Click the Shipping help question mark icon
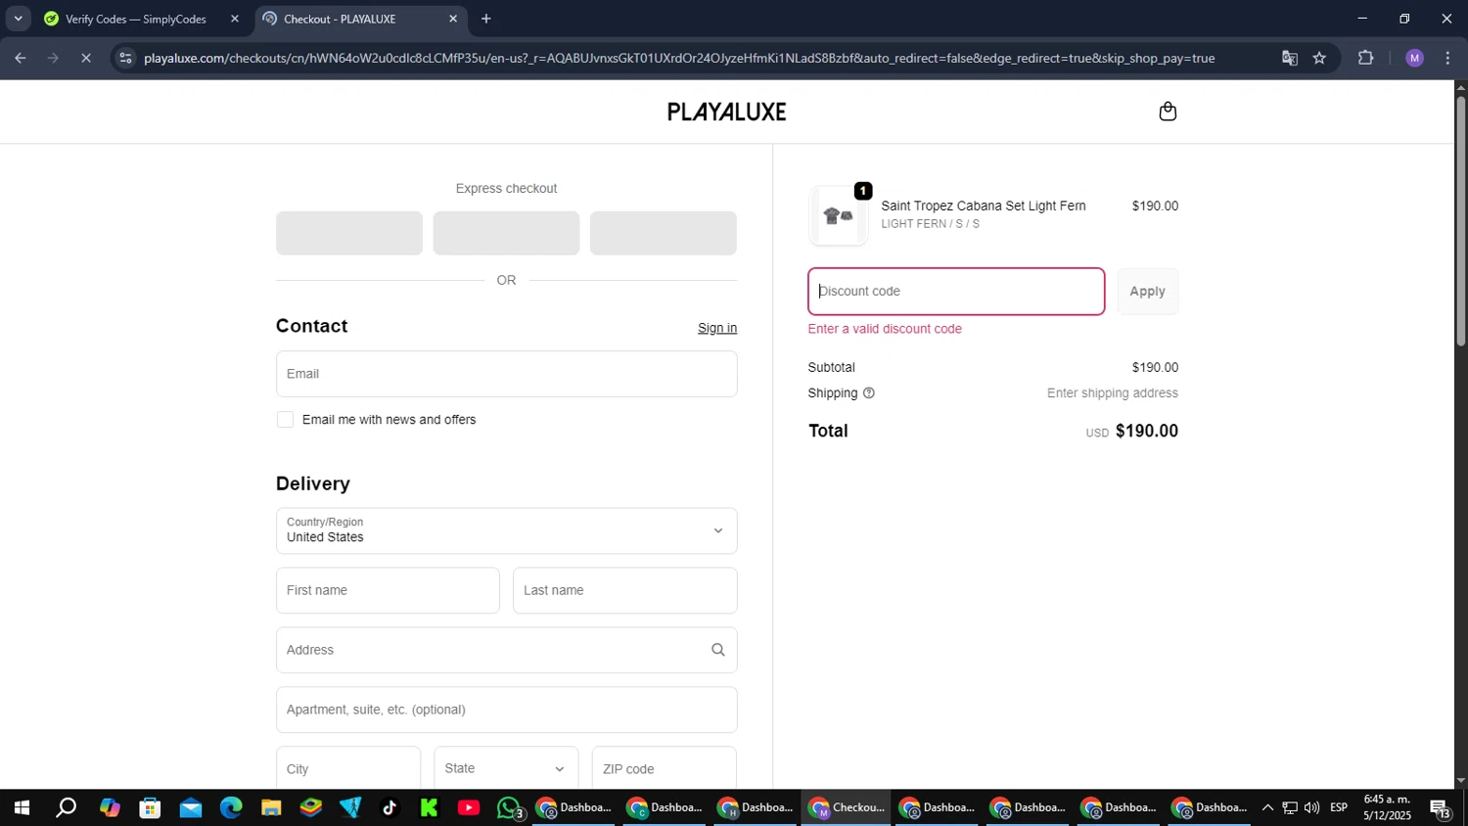 pyautogui.click(x=869, y=393)
